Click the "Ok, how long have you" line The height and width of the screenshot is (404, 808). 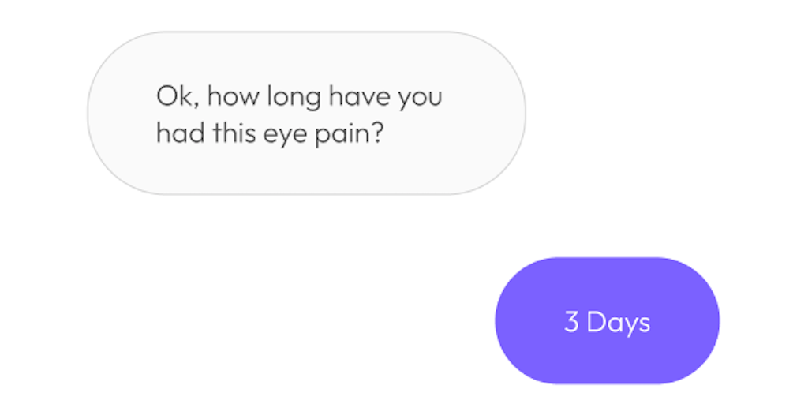coord(299,97)
